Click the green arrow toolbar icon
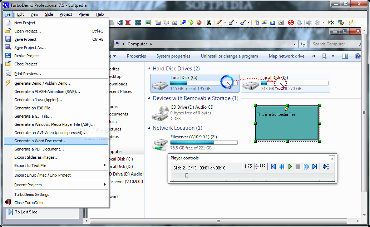Viewport: 370px width, 227px height. click(x=191, y=23)
